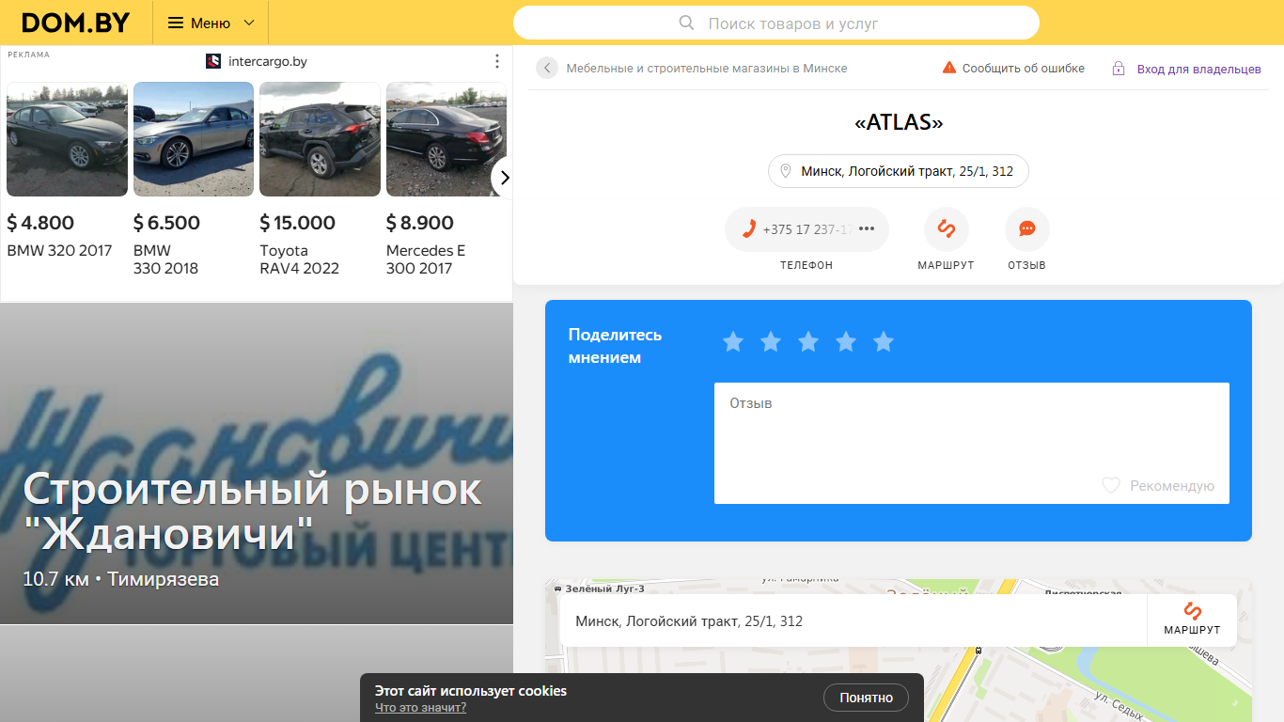The width and height of the screenshot is (1284, 722).
Task: Toggle the Рекомендую heart
Action: pyautogui.click(x=1111, y=485)
